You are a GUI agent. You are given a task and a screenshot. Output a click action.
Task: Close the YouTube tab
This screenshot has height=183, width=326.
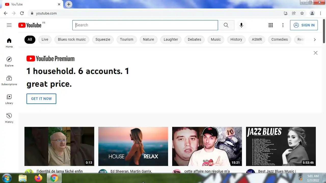pyautogui.click(x=59, y=4)
